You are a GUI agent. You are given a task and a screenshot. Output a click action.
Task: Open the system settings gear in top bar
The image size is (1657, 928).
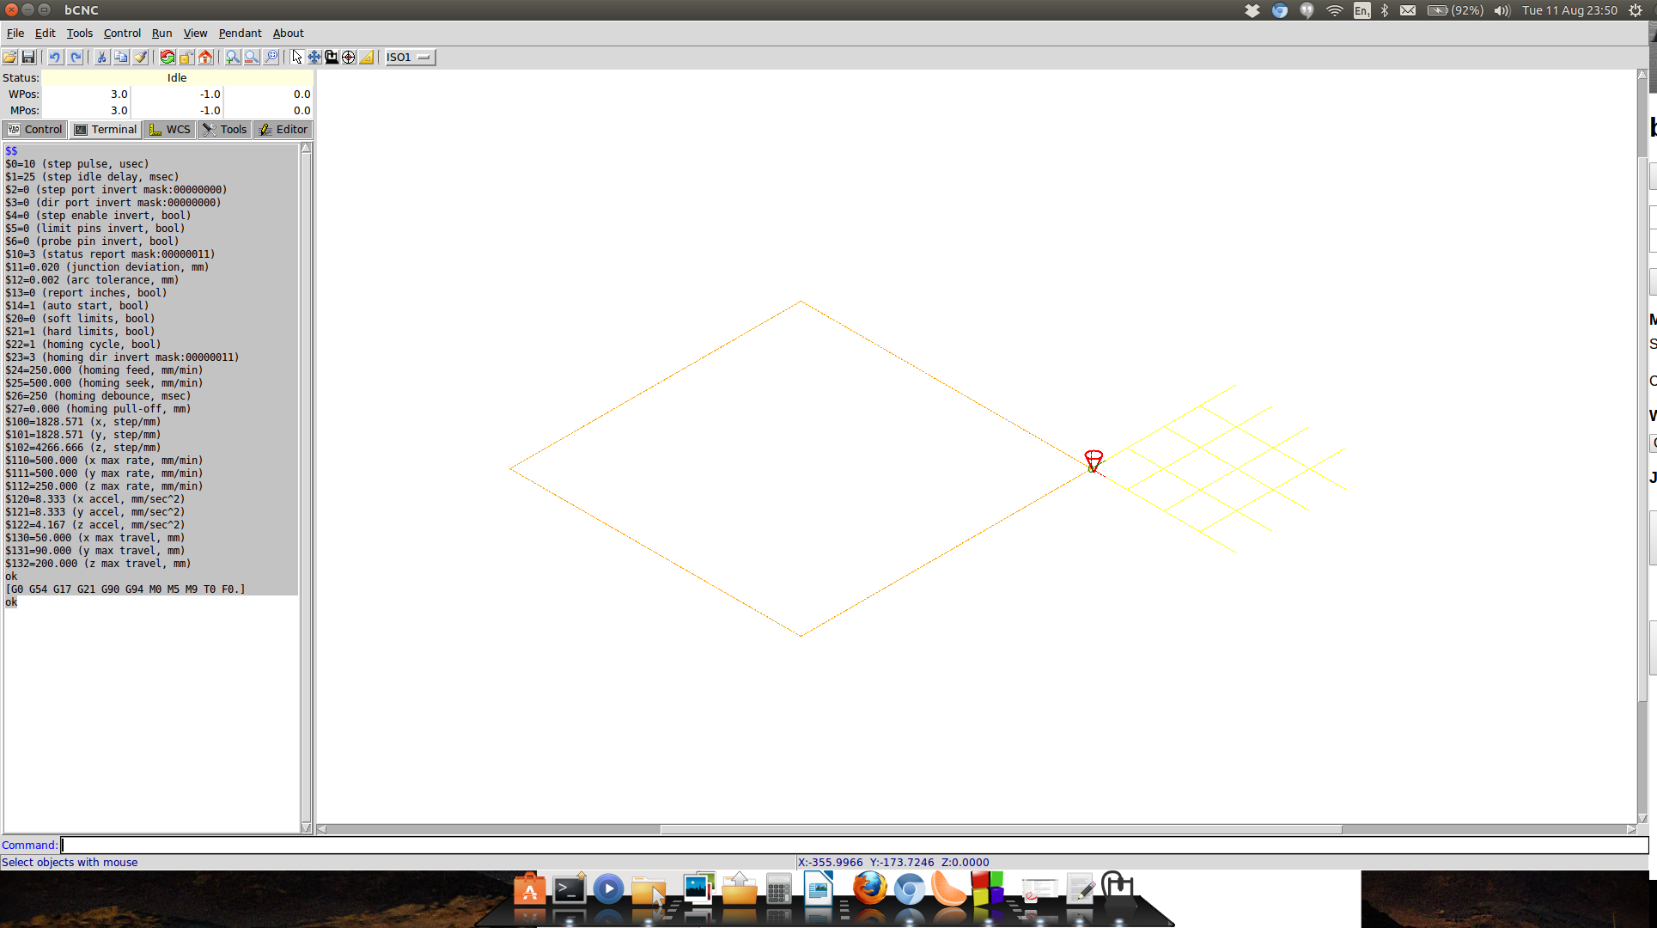pyautogui.click(x=1636, y=10)
